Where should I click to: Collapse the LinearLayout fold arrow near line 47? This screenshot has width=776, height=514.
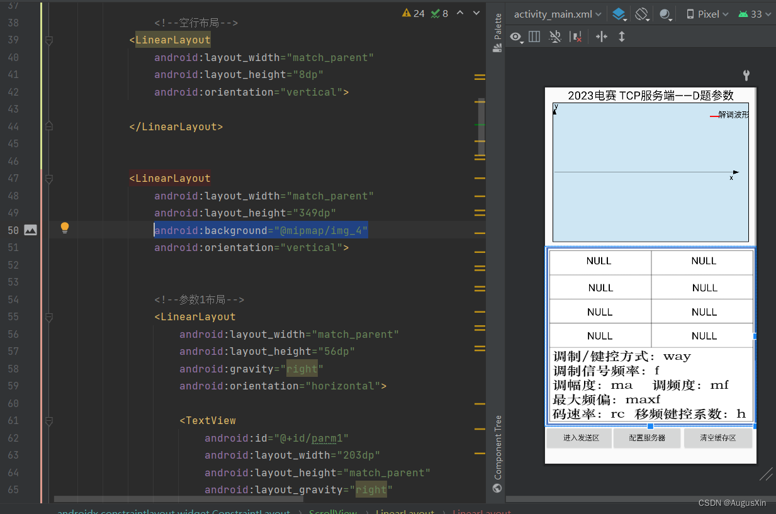(48, 179)
